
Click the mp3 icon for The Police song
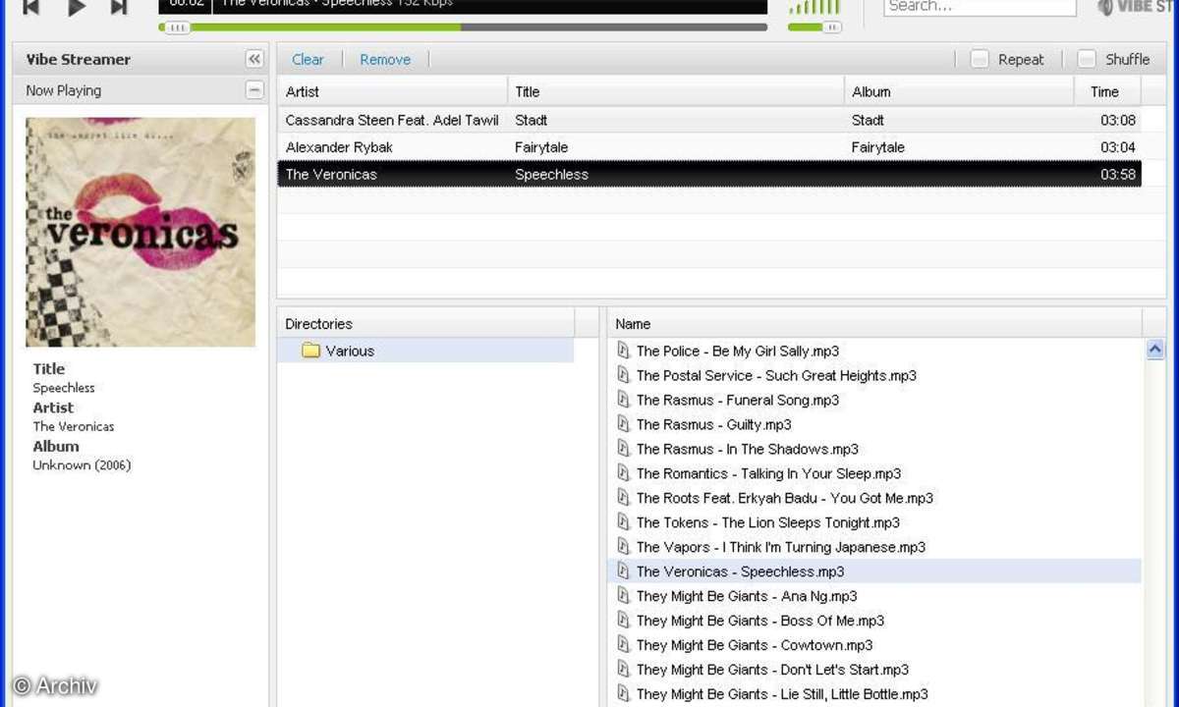pos(622,351)
